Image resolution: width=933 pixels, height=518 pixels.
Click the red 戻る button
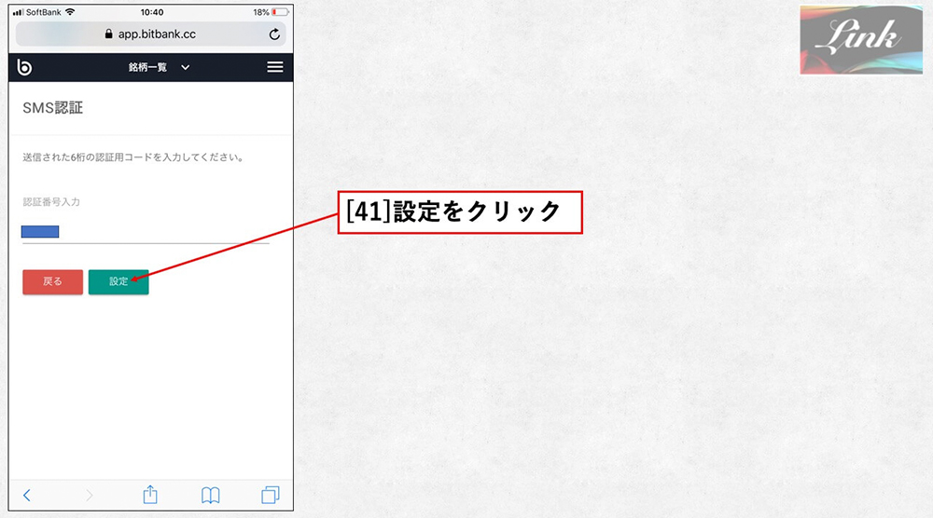pos(52,281)
